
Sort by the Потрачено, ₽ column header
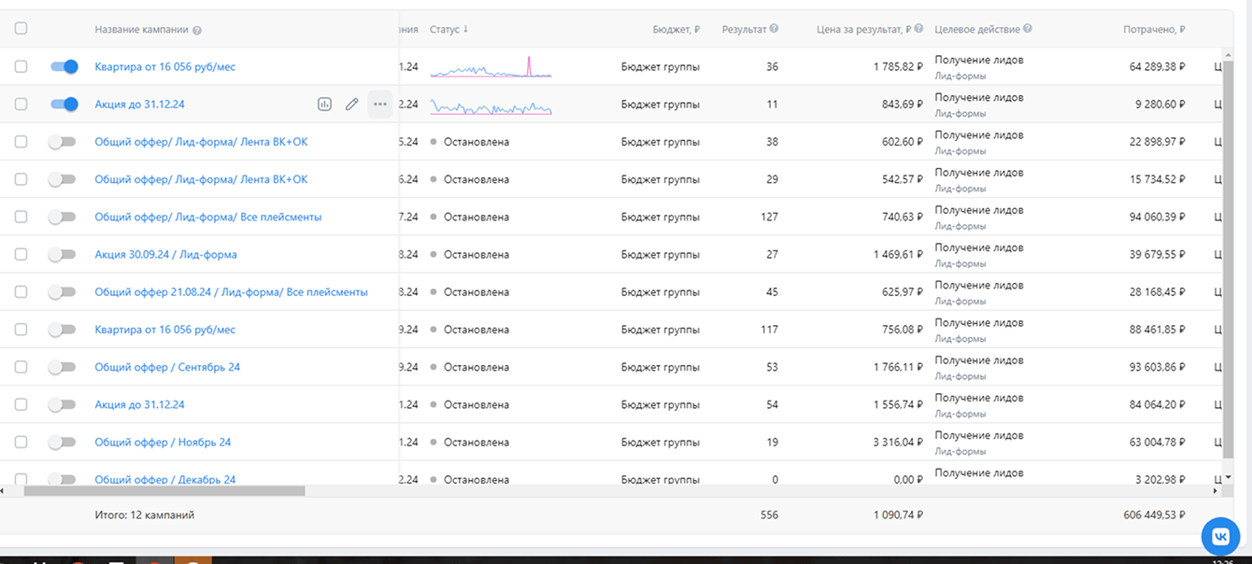[1153, 30]
